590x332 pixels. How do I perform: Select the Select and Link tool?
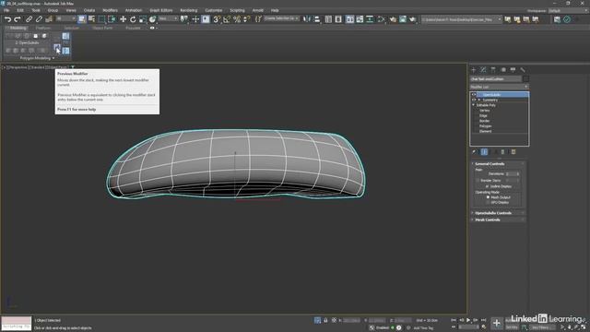[x=29, y=19]
